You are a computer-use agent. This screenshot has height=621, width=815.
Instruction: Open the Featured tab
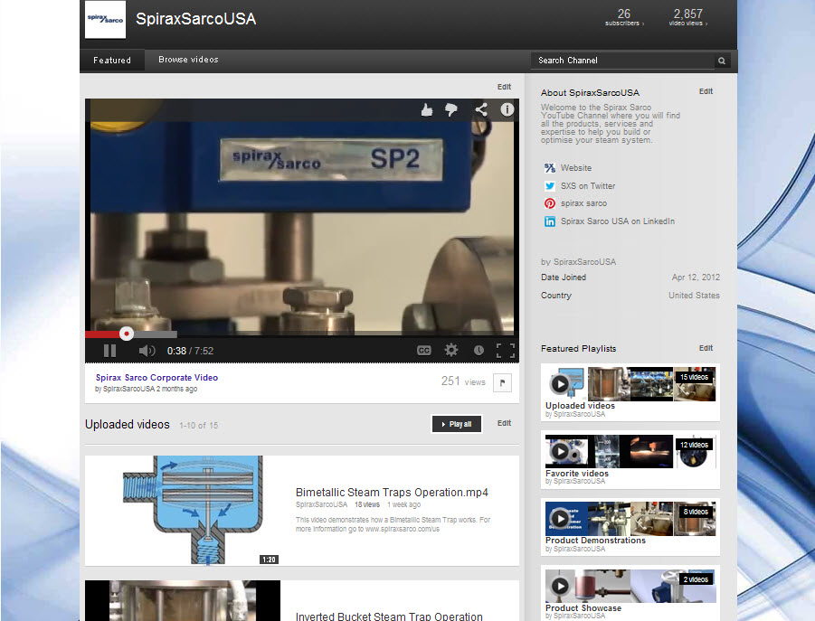112,61
